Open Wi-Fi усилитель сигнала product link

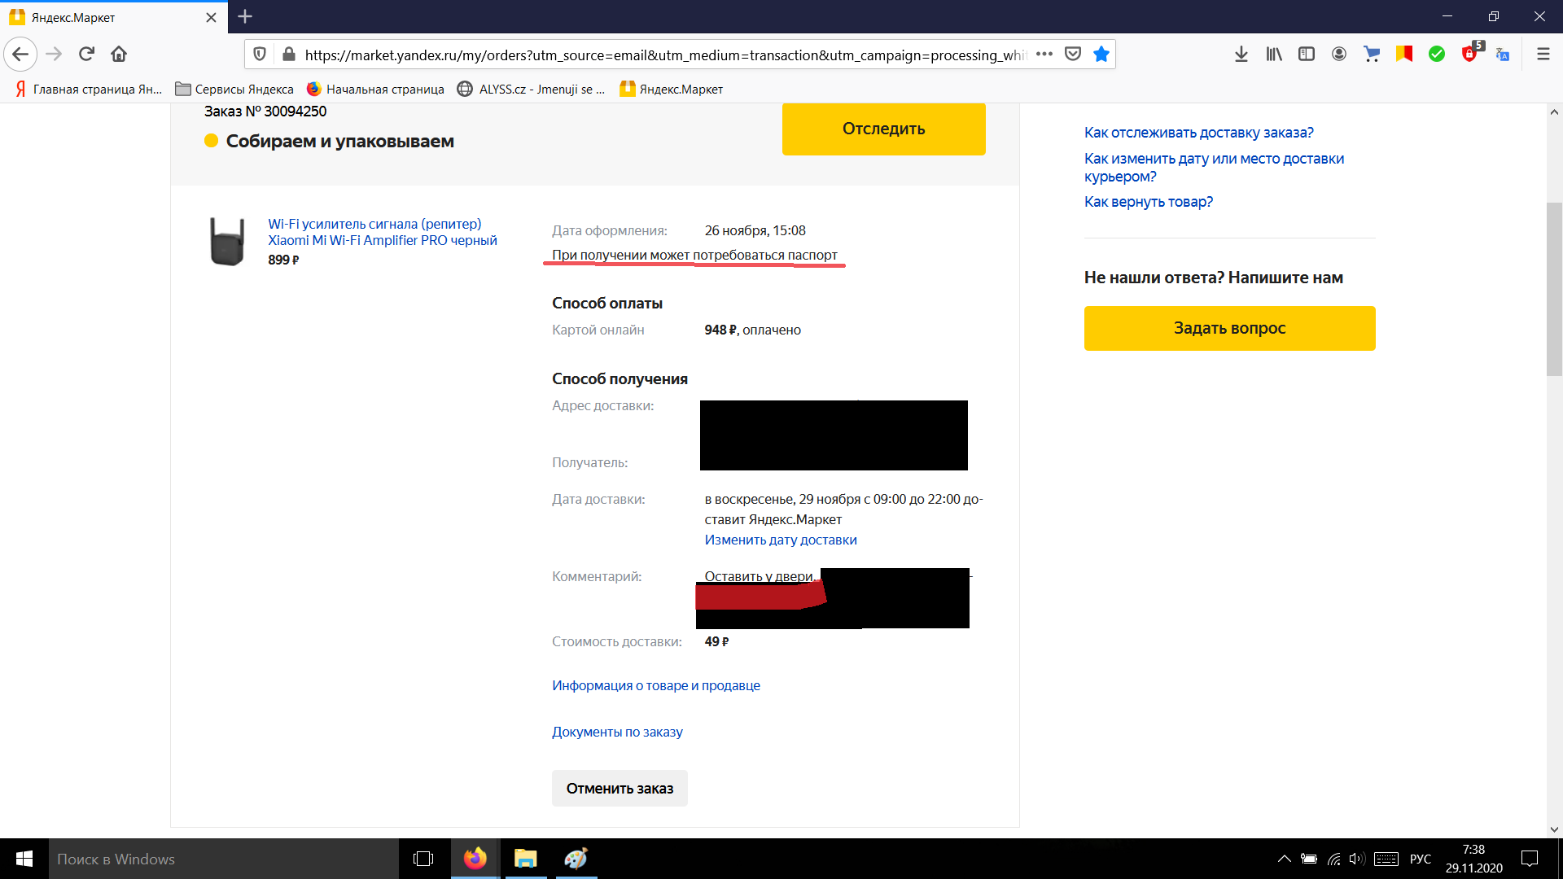382,232
